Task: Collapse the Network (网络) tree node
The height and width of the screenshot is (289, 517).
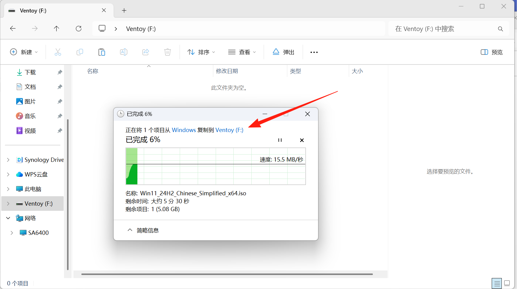Action: [8, 218]
